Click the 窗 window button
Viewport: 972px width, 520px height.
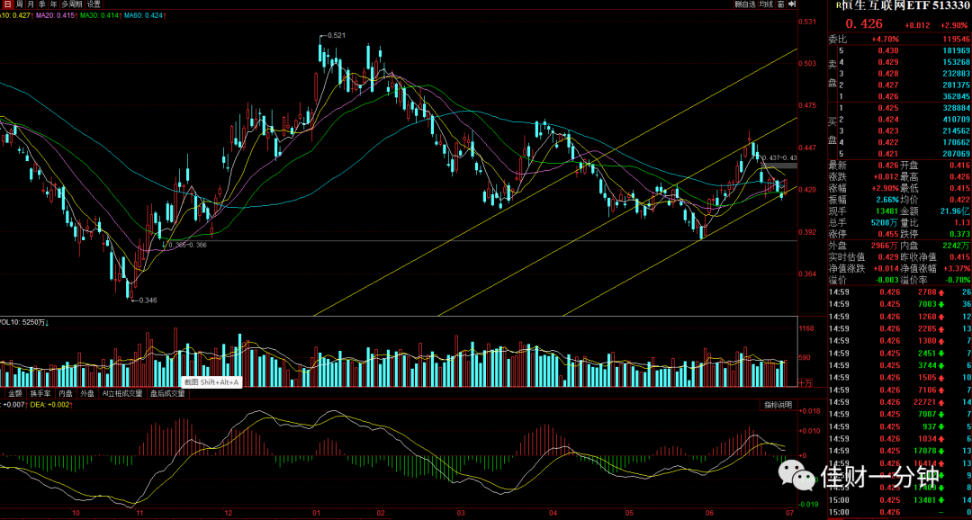[781, 4]
